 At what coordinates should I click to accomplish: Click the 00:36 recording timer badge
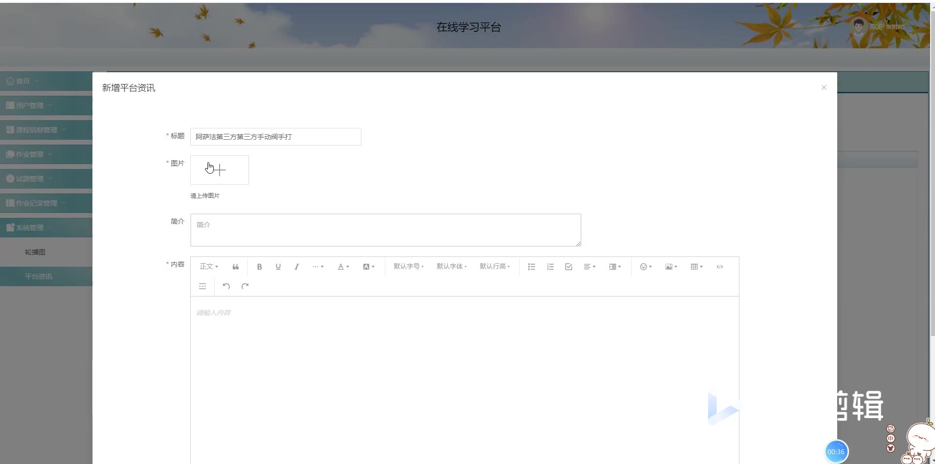pyautogui.click(x=836, y=452)
